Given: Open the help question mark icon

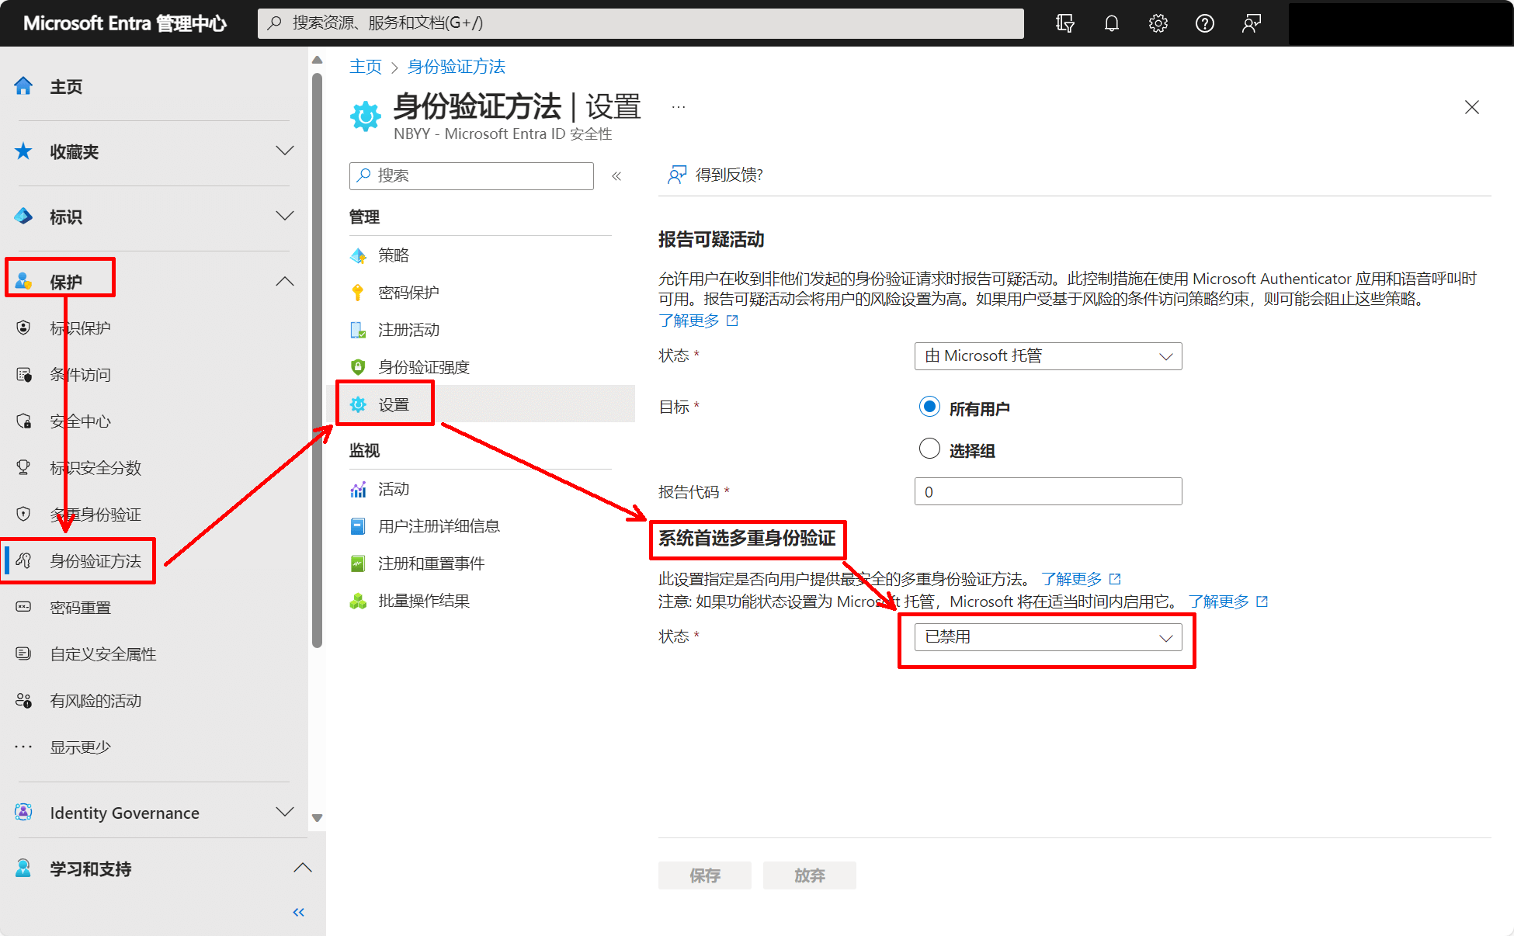Looking at the screenshot, I should click(1204, 23).
